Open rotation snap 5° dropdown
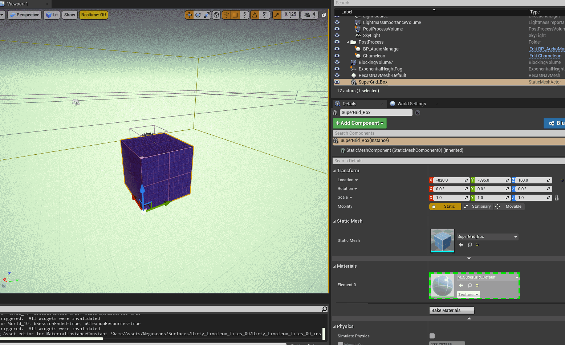The width and height of the screenshot is (565, 345). pos(265,15)
